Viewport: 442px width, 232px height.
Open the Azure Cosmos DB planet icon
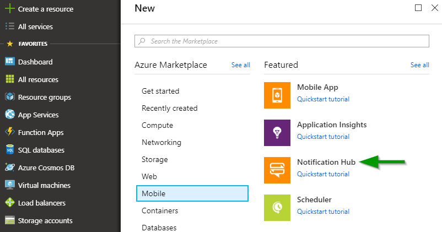click(x=10, y=167)
